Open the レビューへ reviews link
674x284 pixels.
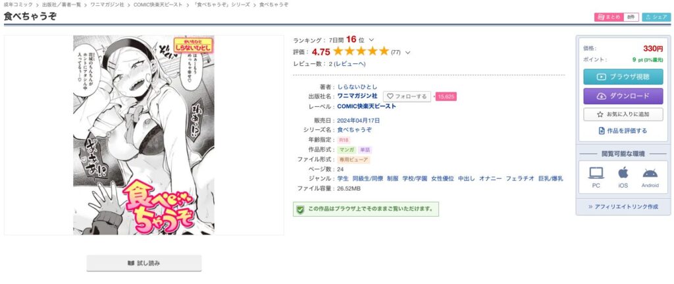click(x=350, y=64)
